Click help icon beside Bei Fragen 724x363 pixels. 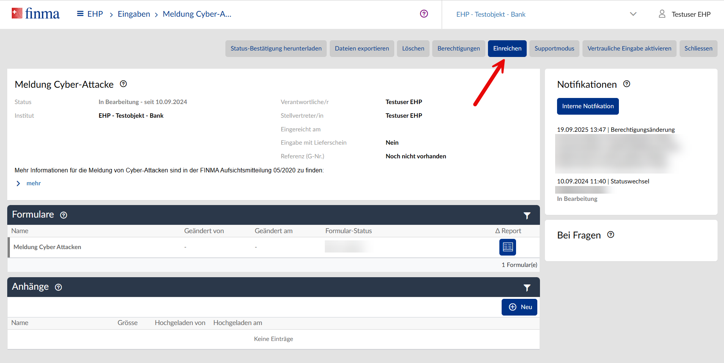[611, 235]
